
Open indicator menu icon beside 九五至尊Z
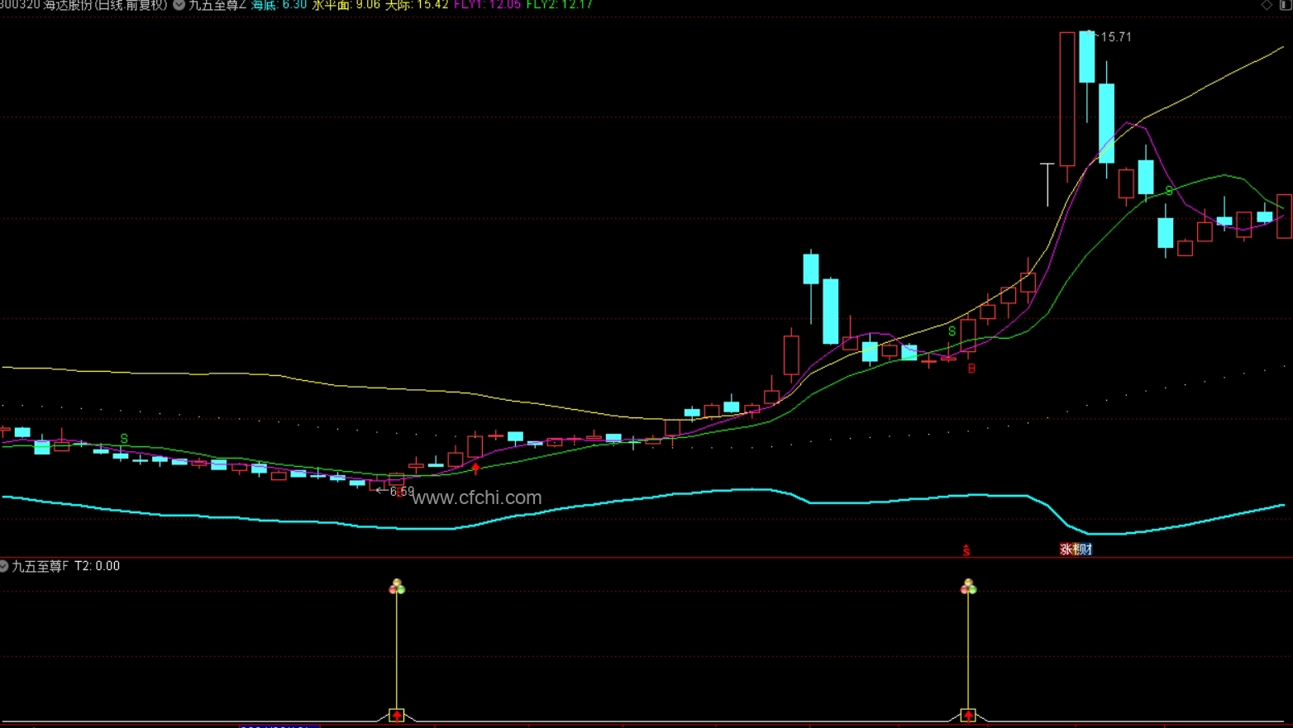coord(179,5)
